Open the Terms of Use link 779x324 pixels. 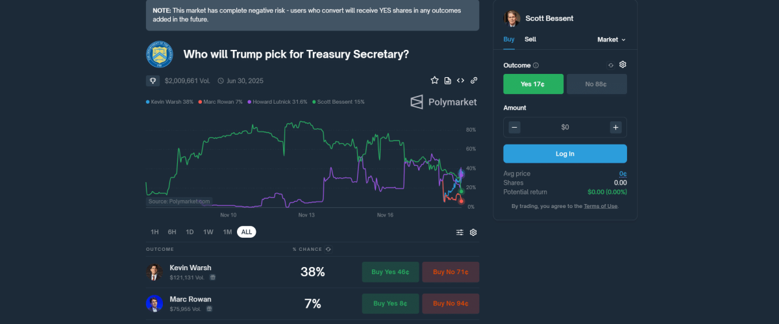coord(600,206)
